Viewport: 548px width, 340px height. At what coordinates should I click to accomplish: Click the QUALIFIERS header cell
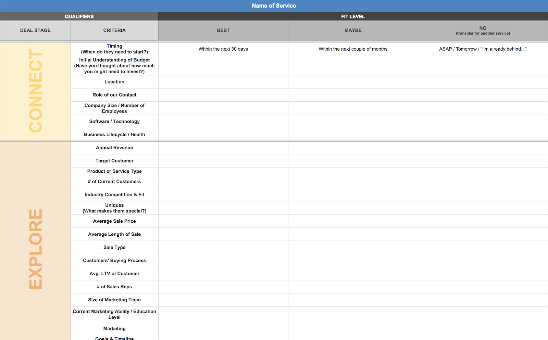[x=79, y=16]
